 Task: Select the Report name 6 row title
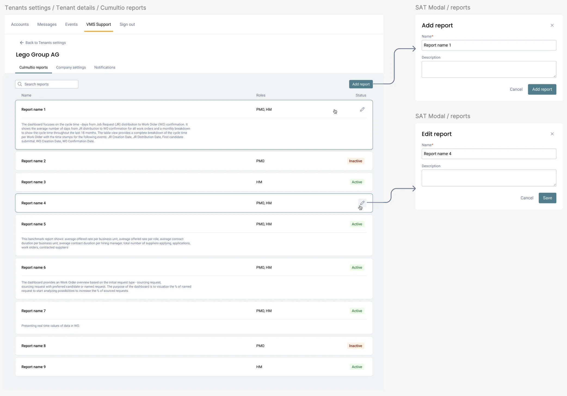tap(33, 267)
